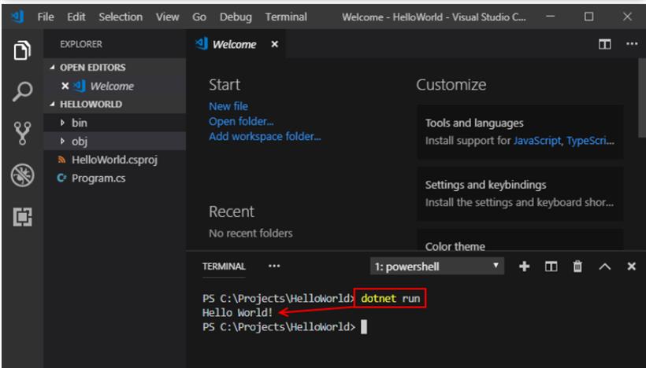646x368 pixels.
Task: Open the Source Control view
Action: [22, 133]
